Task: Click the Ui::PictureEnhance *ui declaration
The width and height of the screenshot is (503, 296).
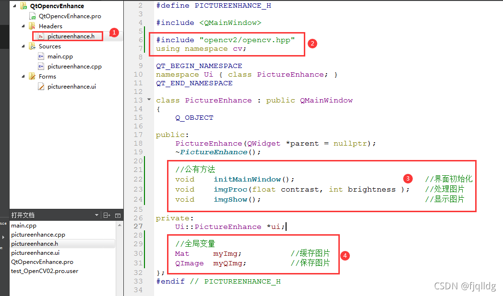Action: click(x=230, y=227)
